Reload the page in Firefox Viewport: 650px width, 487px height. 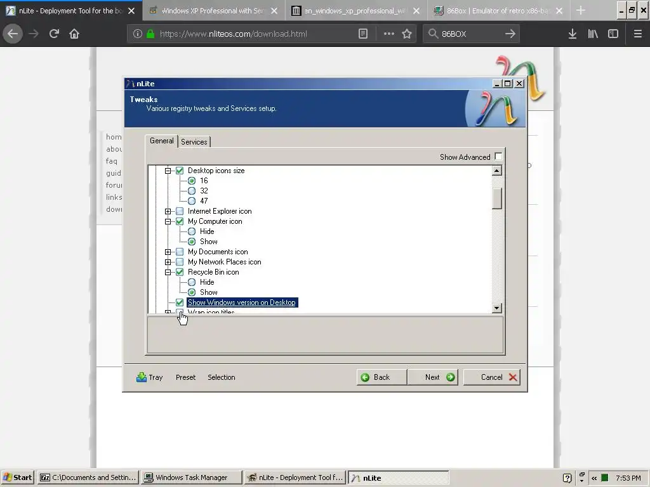(x=54, y=34)
